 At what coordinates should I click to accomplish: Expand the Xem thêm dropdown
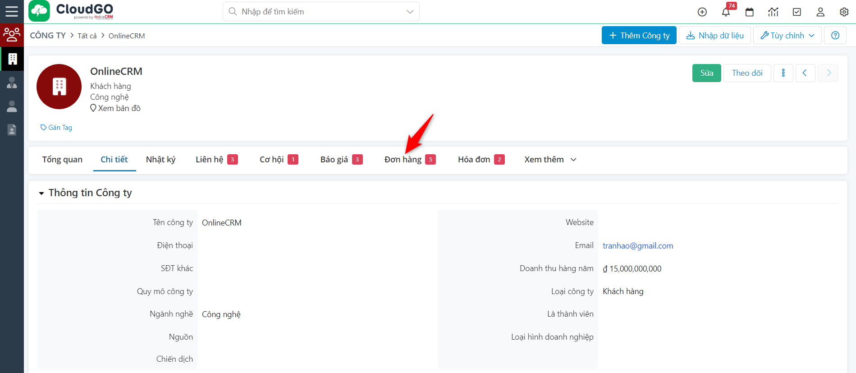tap(550, 160)
